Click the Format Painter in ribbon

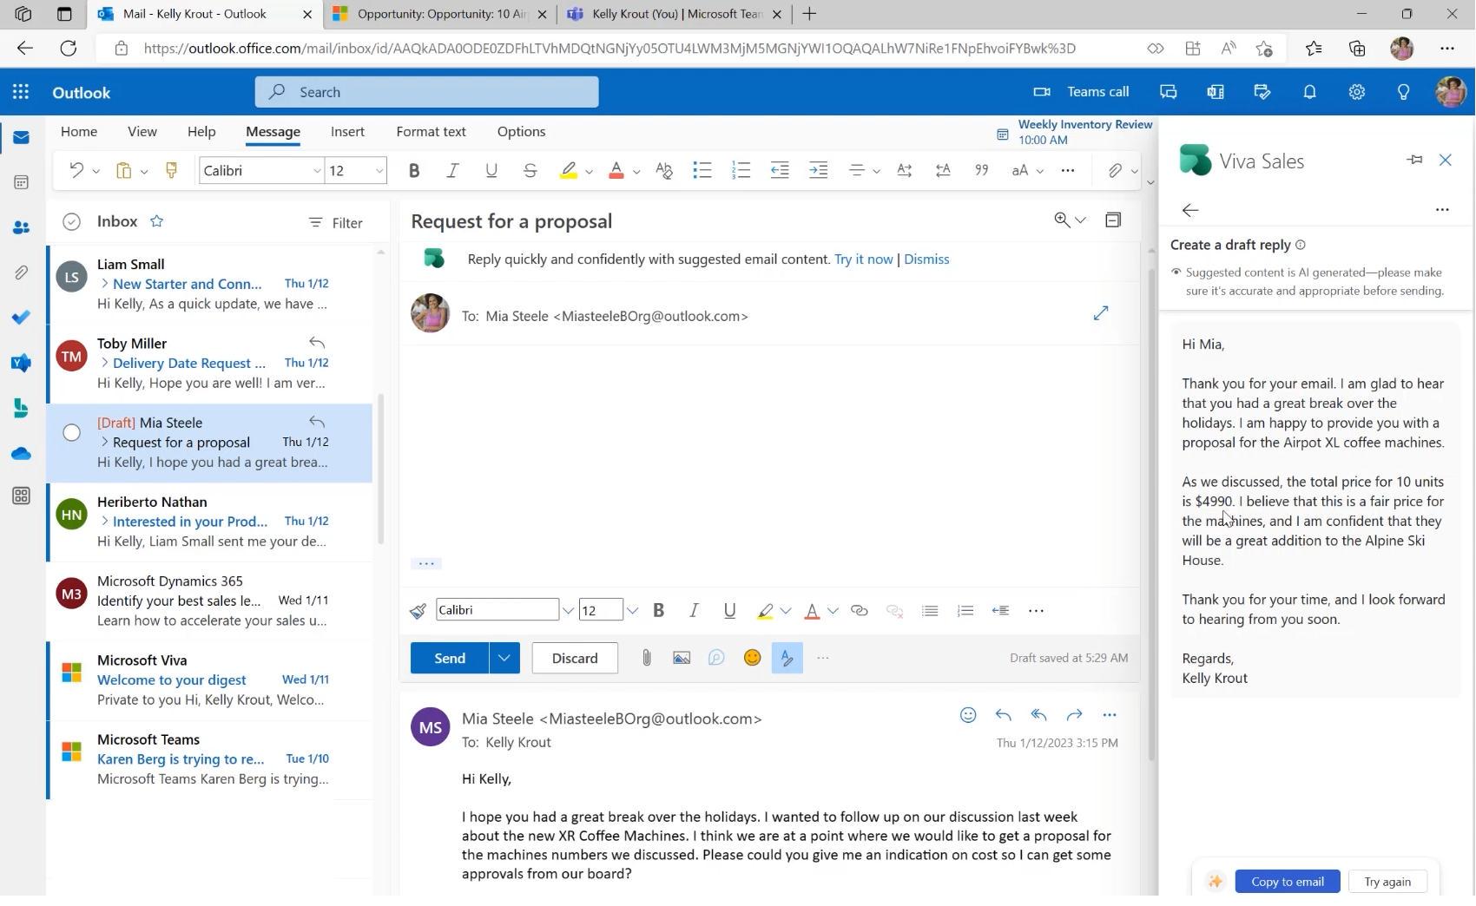click(x=171, y=171)
